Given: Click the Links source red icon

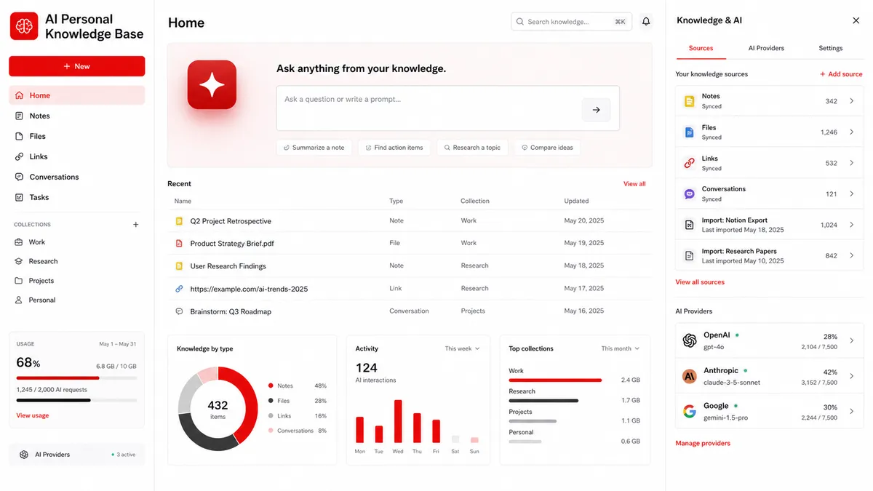Looking at the screenshot, I should [689, 163].
